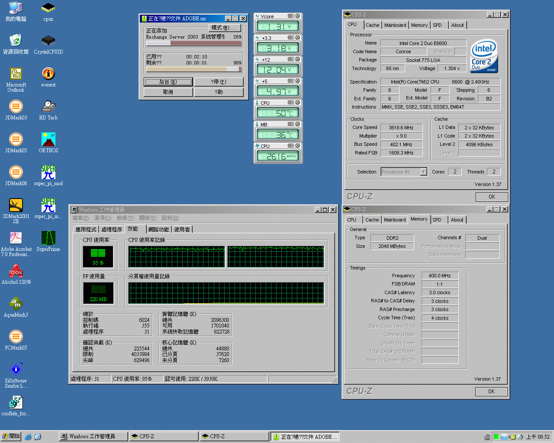Open the Alcohol 120% desktop icon

[x=16, y=272]
